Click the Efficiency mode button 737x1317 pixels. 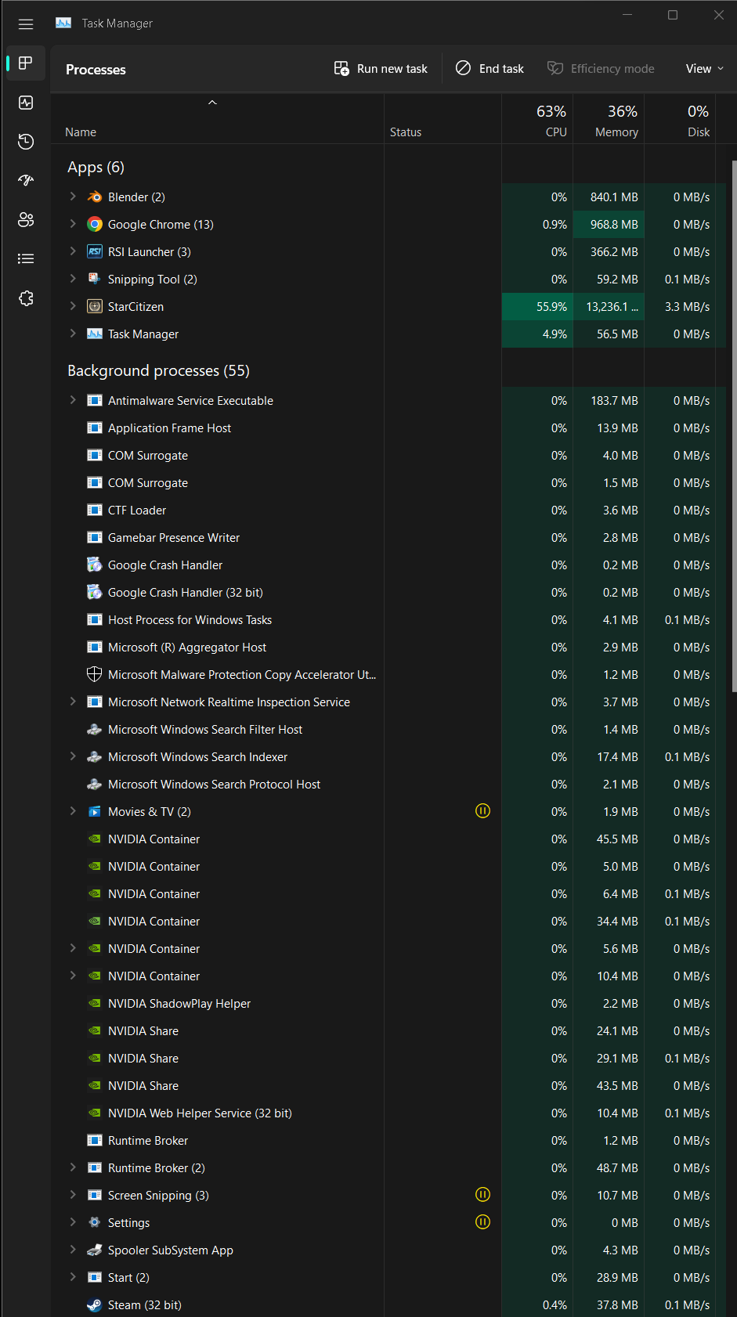click(601, 69)
